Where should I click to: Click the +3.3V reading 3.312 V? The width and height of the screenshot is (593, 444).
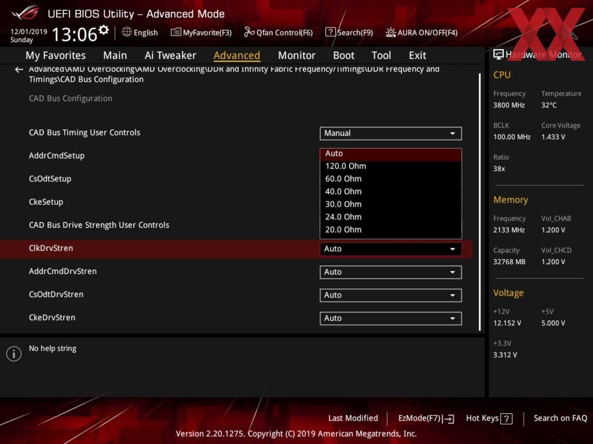(x=505, y=355)
